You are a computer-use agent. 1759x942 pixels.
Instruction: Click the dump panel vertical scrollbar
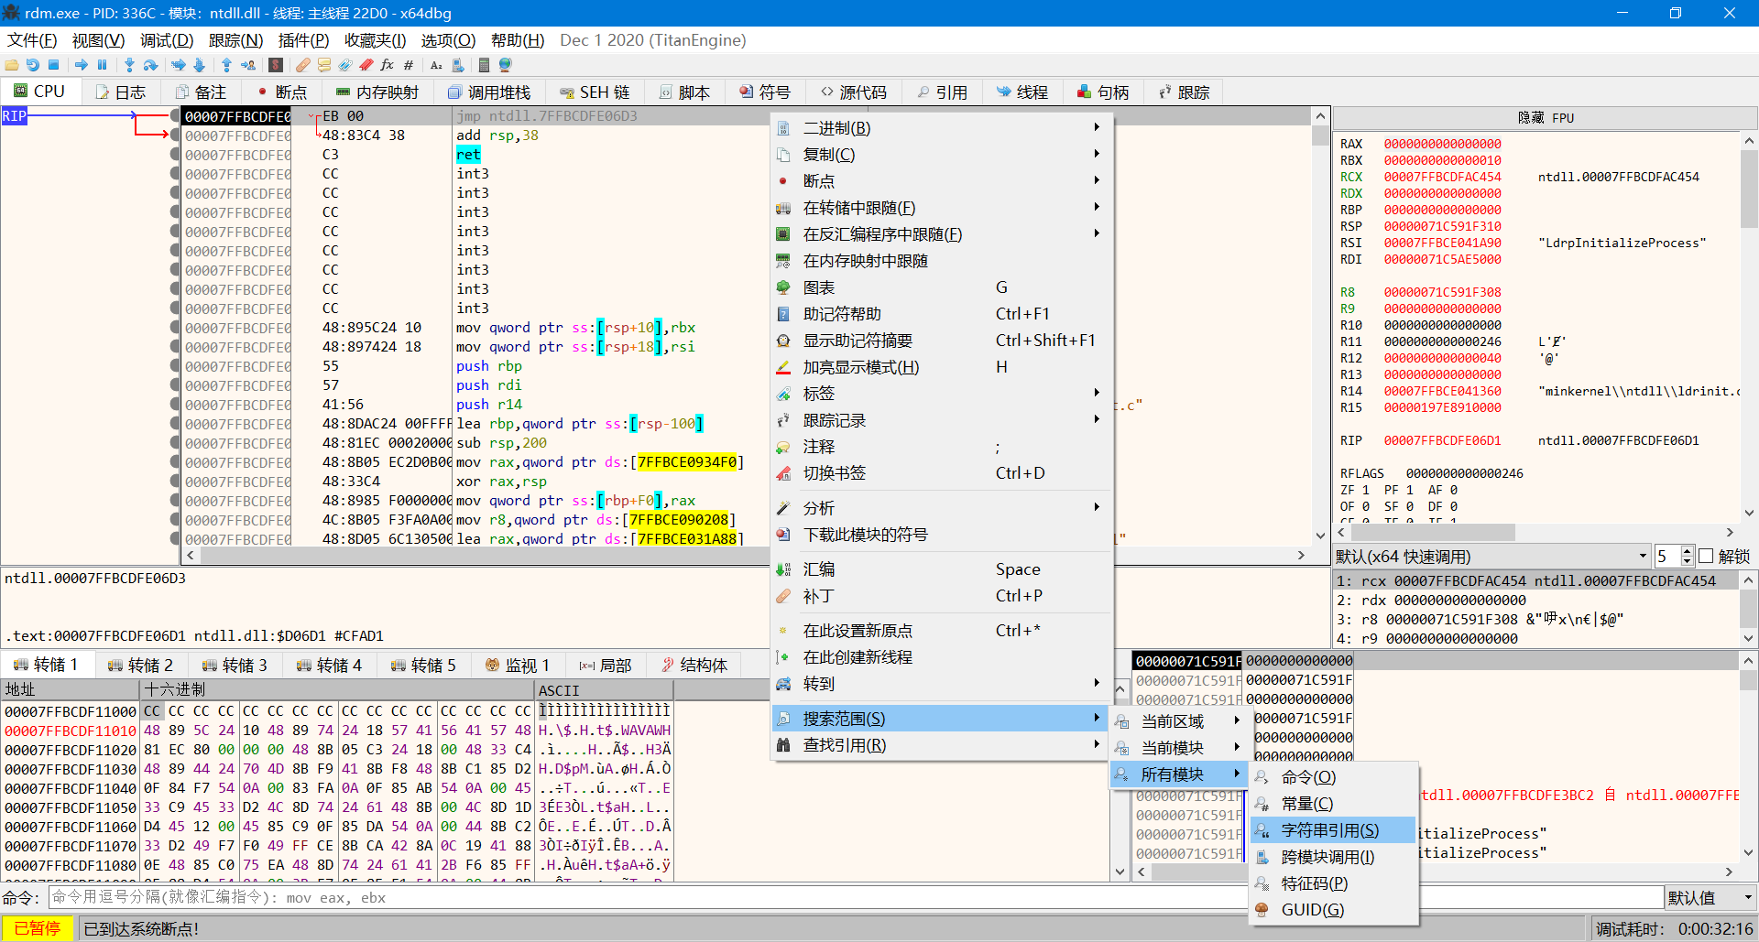(1120, 781)
